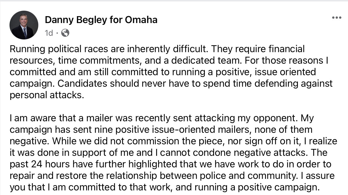Click the line beginning "campaign. Candidates should never"
The width and height of the screenshot is (348, 195).
point(171,84)
